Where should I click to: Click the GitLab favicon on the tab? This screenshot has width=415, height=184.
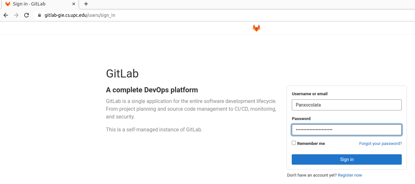pyautogui.click(x=8, y=4)
